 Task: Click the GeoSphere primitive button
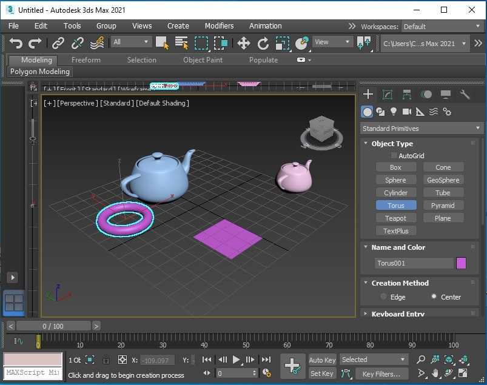click(x=443, y=180)
